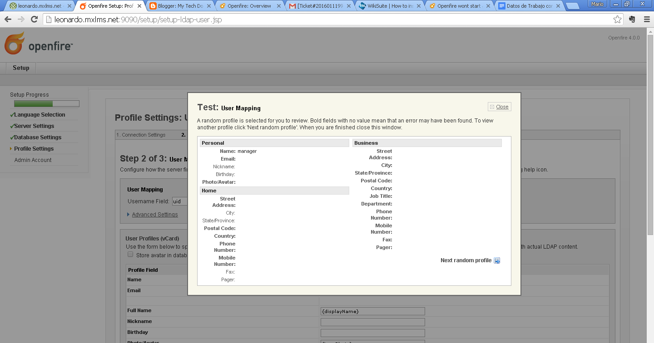Click the 1. Connection Settings step
This screenshot has width=654, height=343.
click(141, 135)
